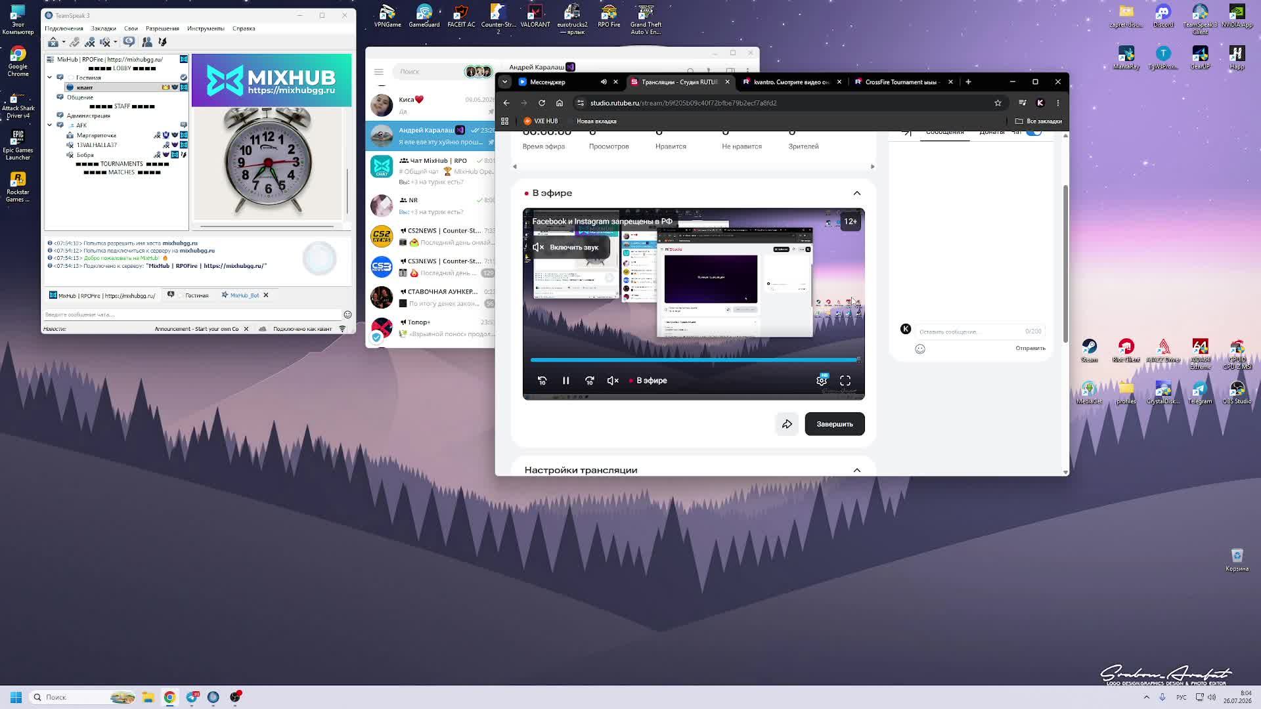This screenshot has width=1261, height=709.
Task: Open the Все закладки folder
Action: (1038, 121)
